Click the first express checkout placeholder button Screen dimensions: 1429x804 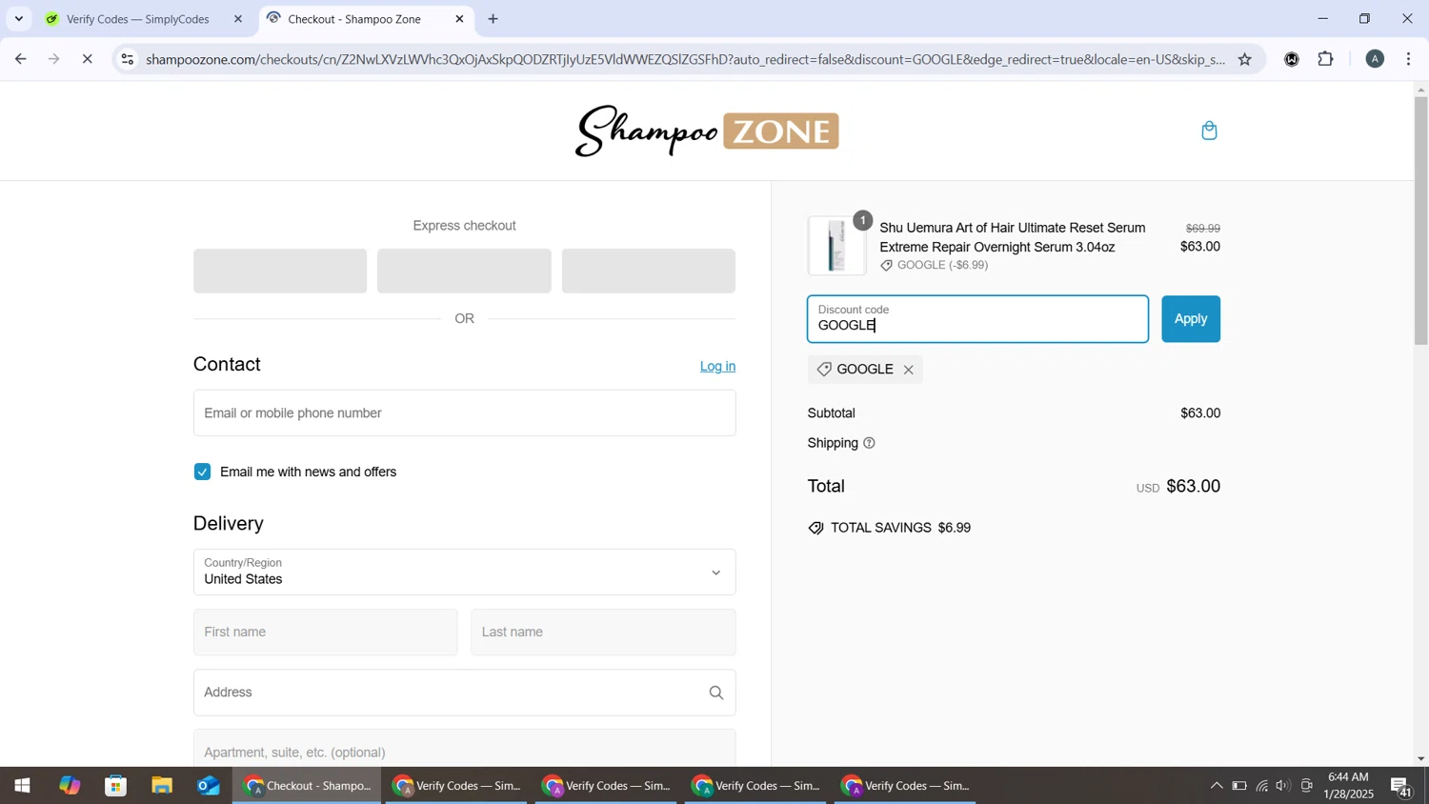click(x=280, y=271)
